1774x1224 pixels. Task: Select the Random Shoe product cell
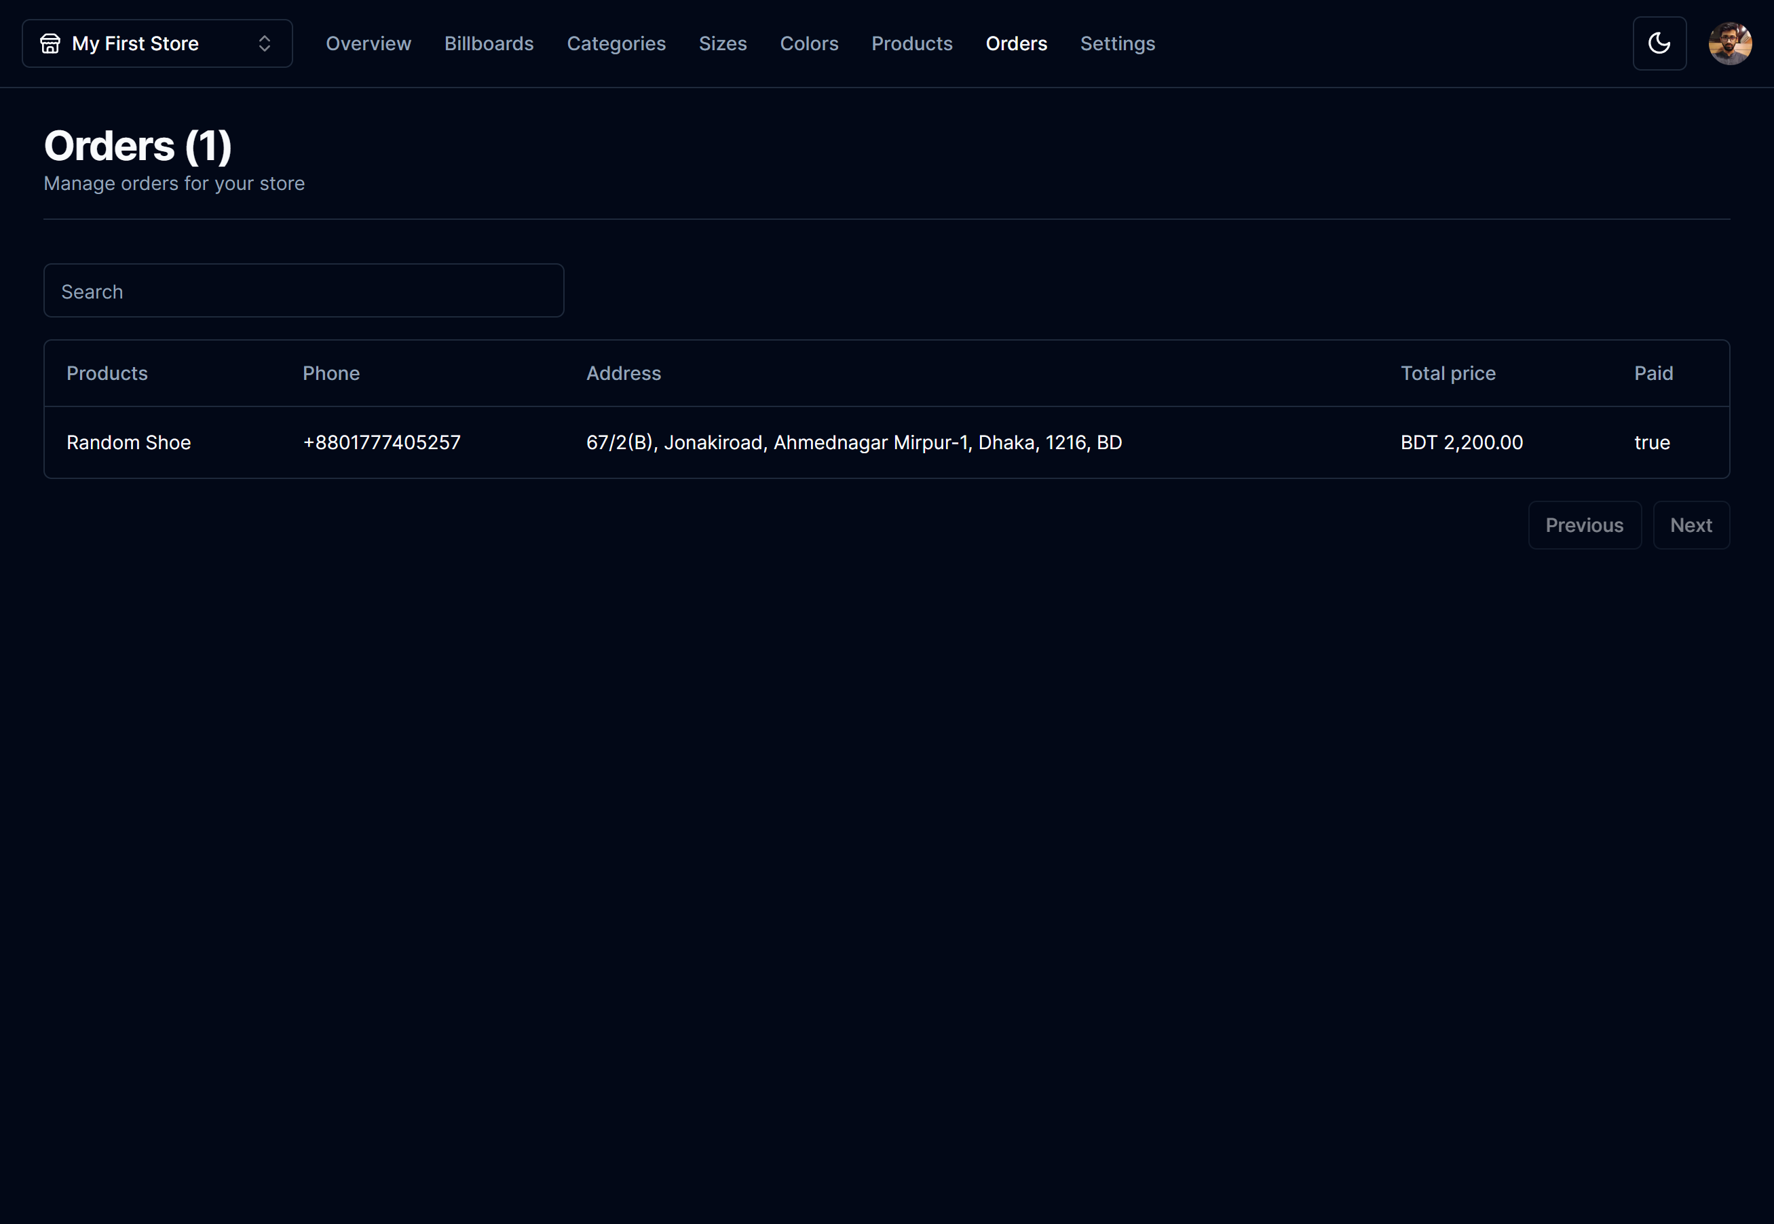[x=129, y=442]
